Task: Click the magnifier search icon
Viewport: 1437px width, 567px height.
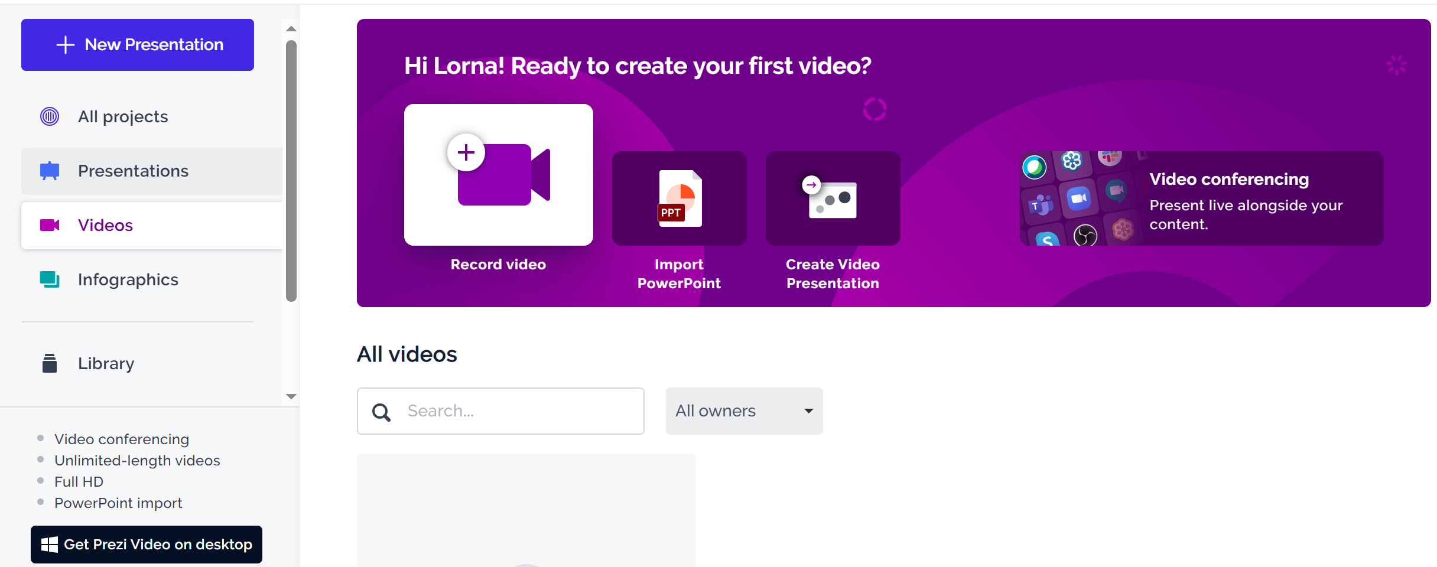Action: coord(381,412)
